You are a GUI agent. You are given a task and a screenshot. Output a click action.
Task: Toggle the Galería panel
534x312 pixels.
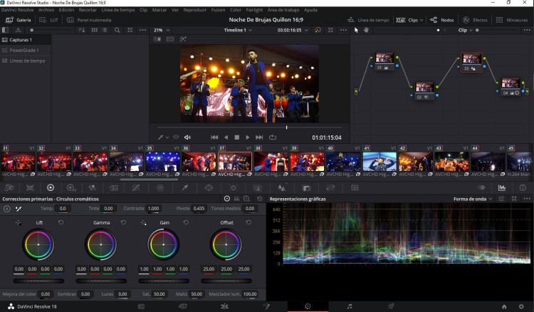[19, 20]
